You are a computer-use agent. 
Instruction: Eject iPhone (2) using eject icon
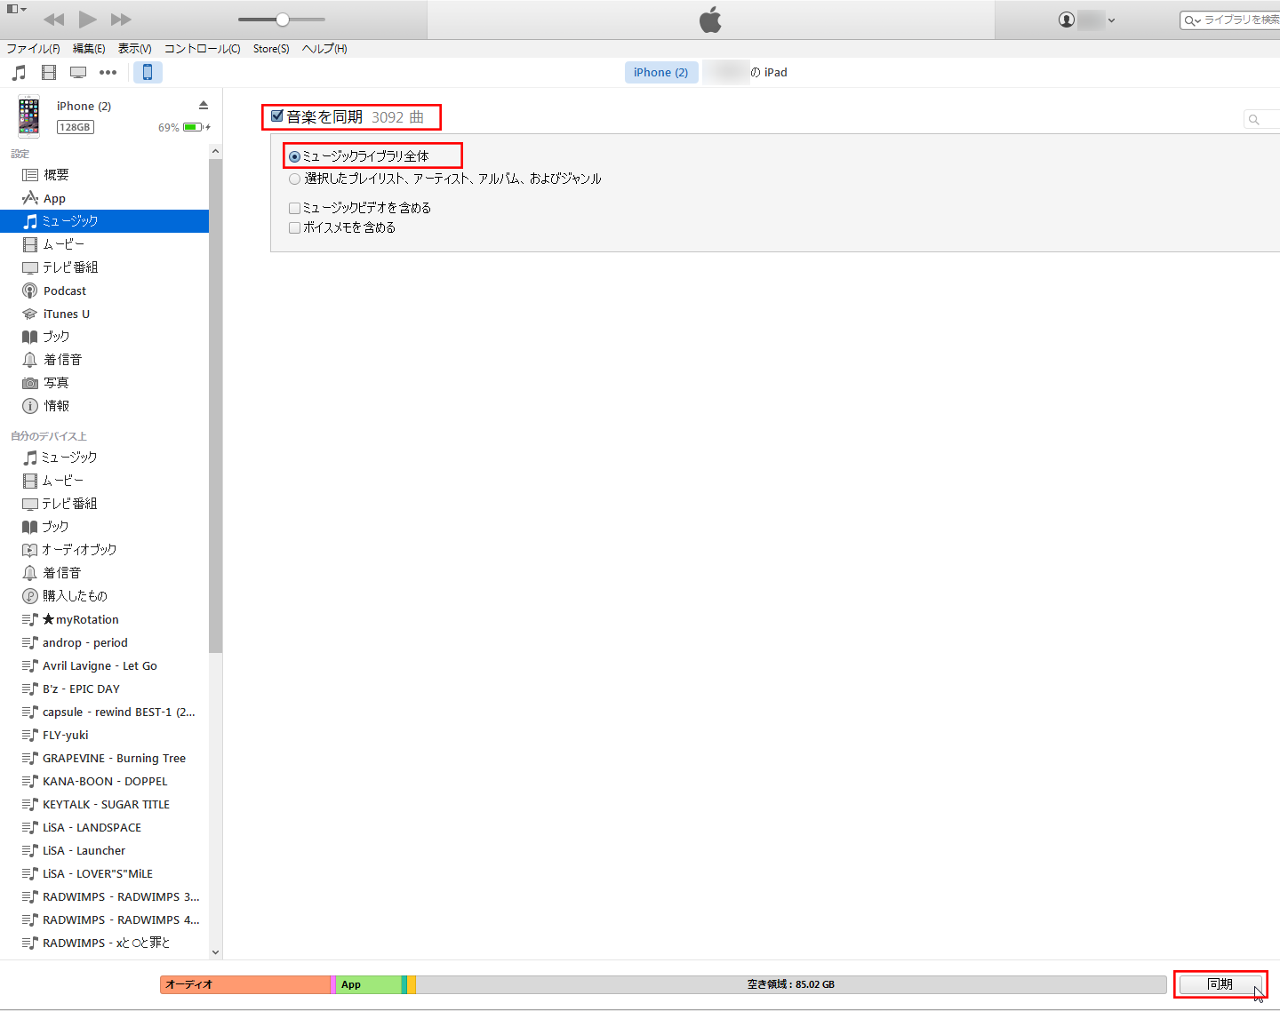pyautogui.click(x=204, y=105)
